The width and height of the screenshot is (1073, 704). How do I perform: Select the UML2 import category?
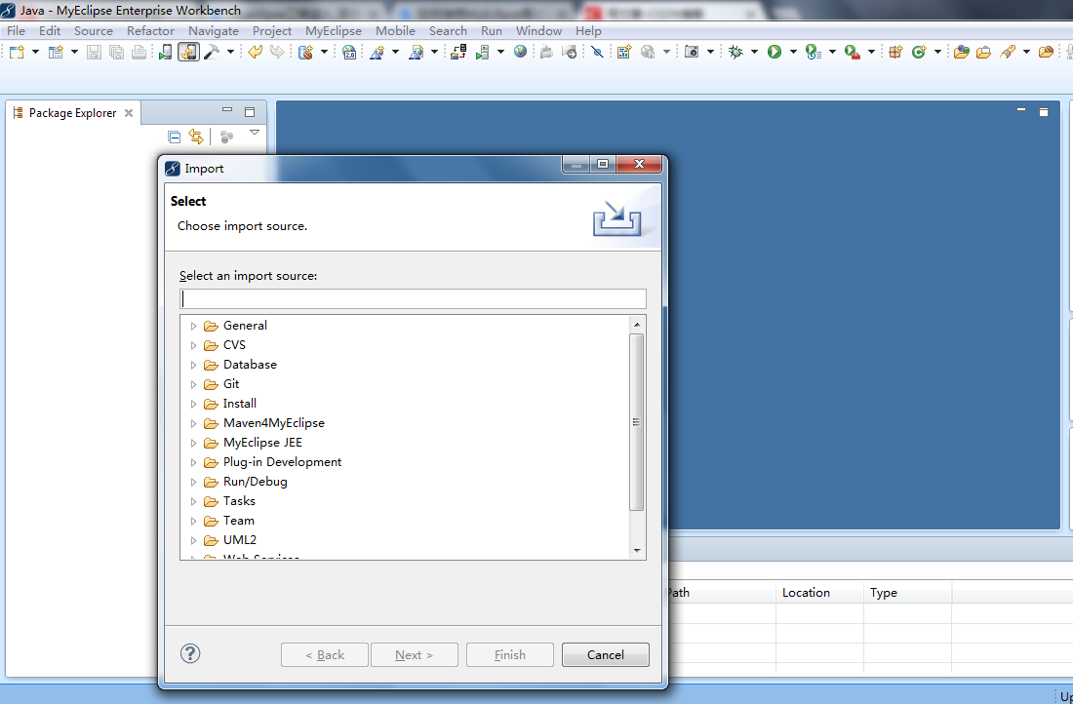240,540
